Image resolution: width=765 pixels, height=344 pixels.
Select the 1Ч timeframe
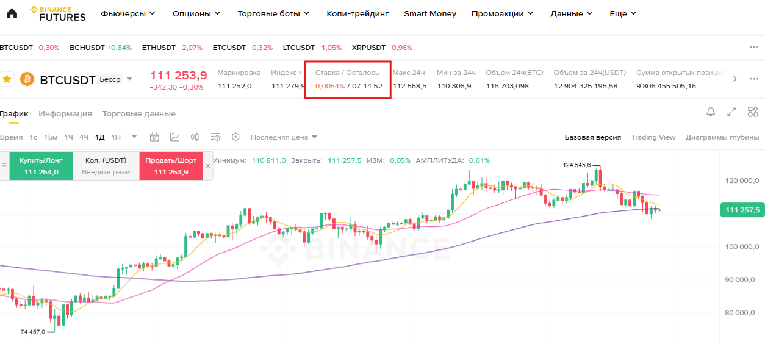point(68,137)
